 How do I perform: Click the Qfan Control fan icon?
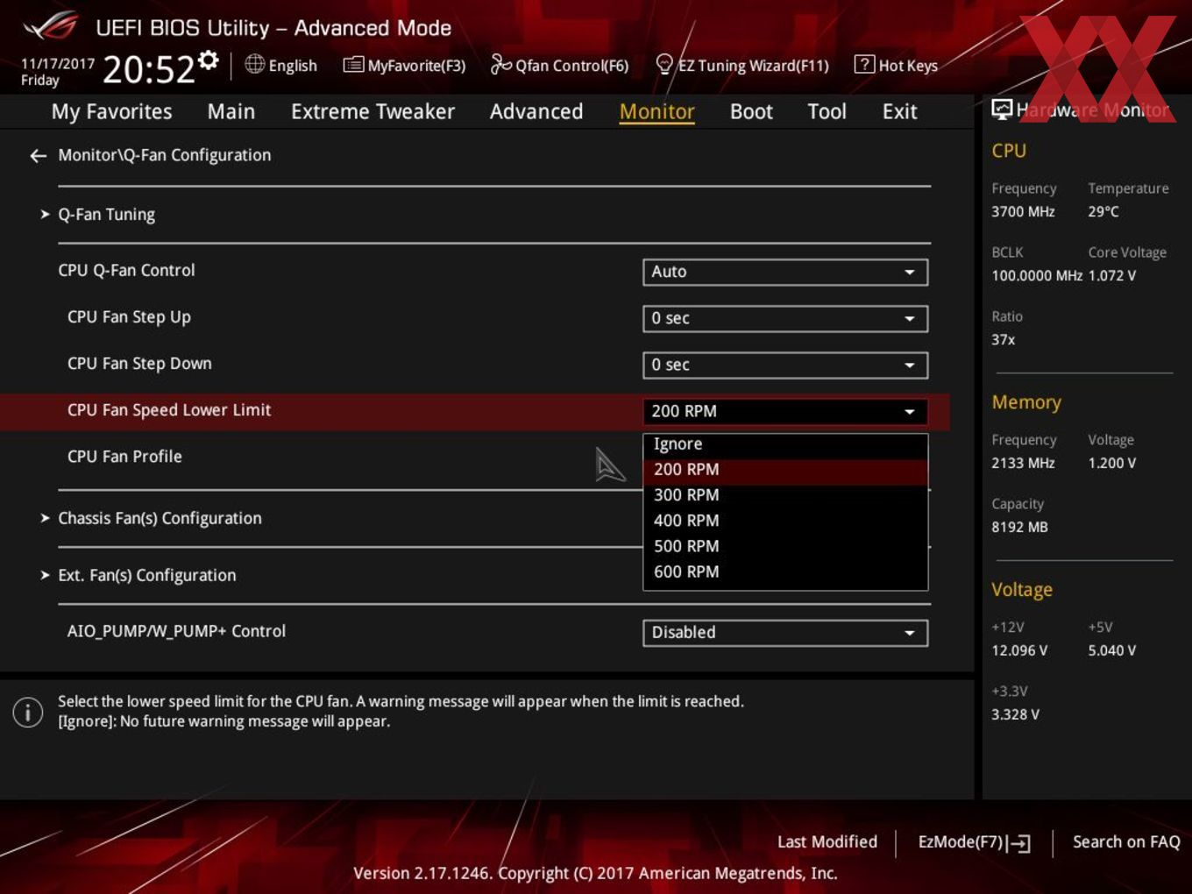pos(500,65)
